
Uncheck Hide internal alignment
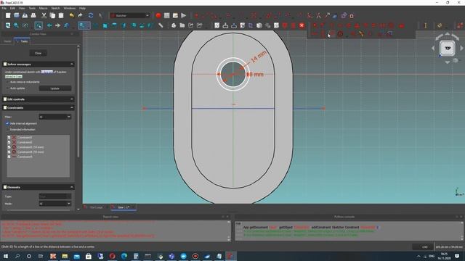[8, 123]
